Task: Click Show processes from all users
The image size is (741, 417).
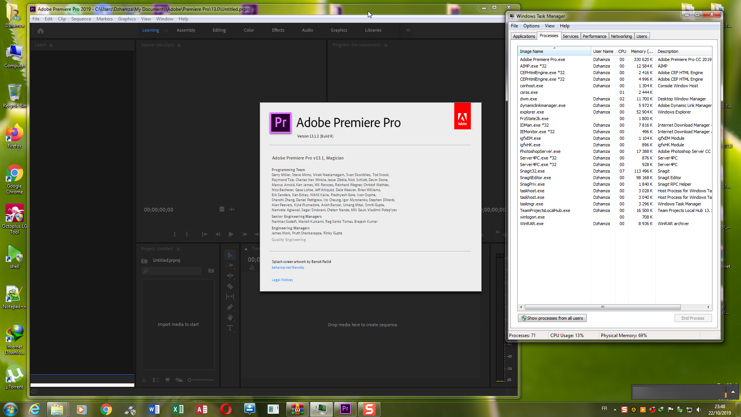Action: (552, 318)
